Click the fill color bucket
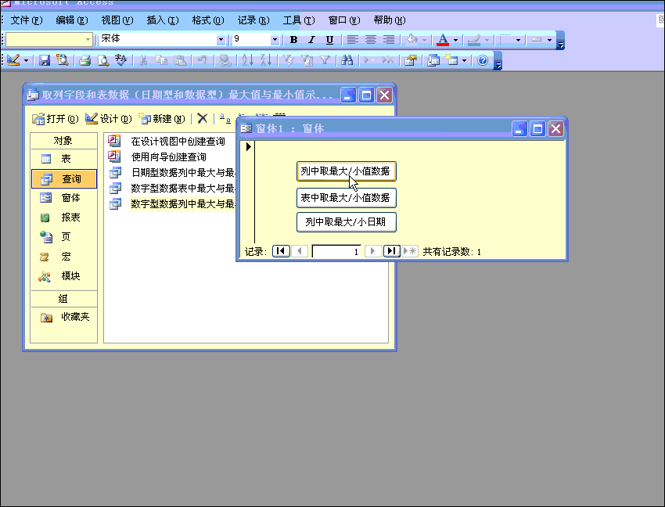The height and width of the screenshot is (507, 665). (x=412, y=40)
